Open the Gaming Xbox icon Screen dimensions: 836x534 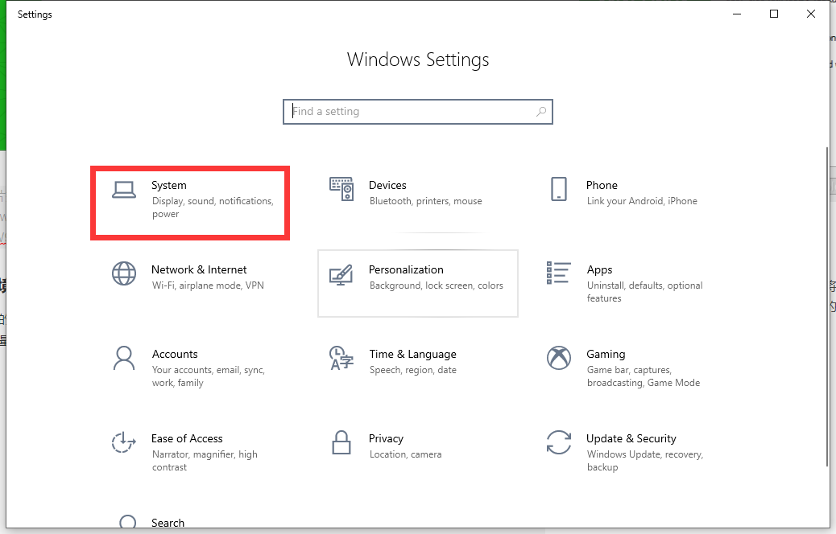(559, 358)
